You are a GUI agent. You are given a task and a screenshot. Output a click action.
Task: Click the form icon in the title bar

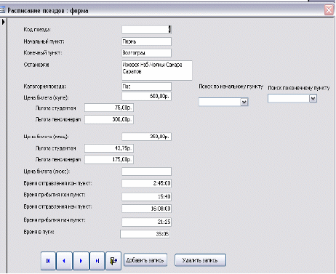[2, 10]
